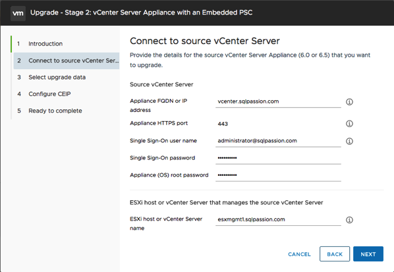The width and height of the screenshot is (394, 272).
Task: Click the 'ESXi host or vCenter Server that manages' text
Action: point(226,202)
